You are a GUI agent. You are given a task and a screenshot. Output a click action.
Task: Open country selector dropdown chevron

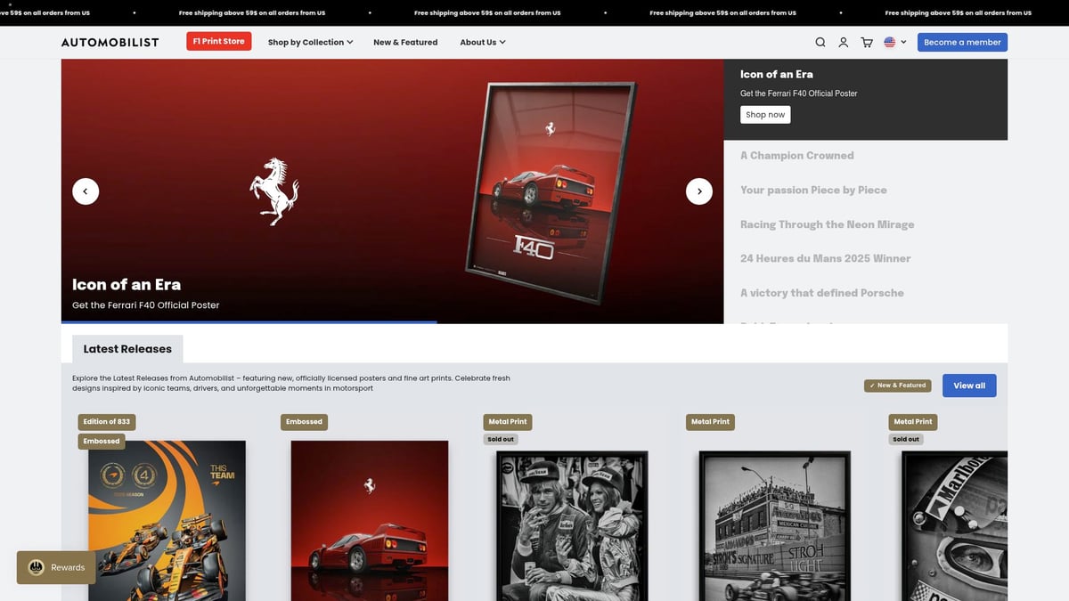click(903, 42)
